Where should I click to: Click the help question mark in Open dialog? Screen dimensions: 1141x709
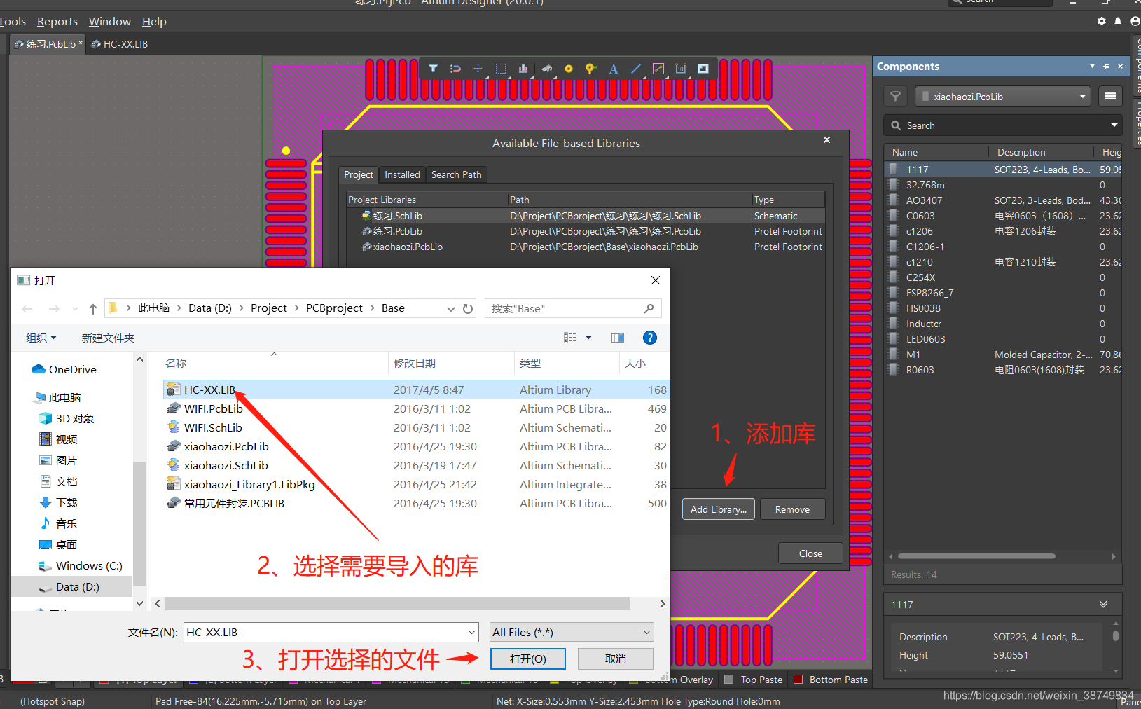click(650, 338)
